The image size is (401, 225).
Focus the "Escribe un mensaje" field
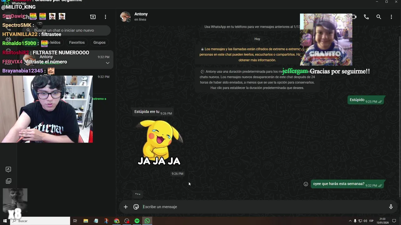263,207
